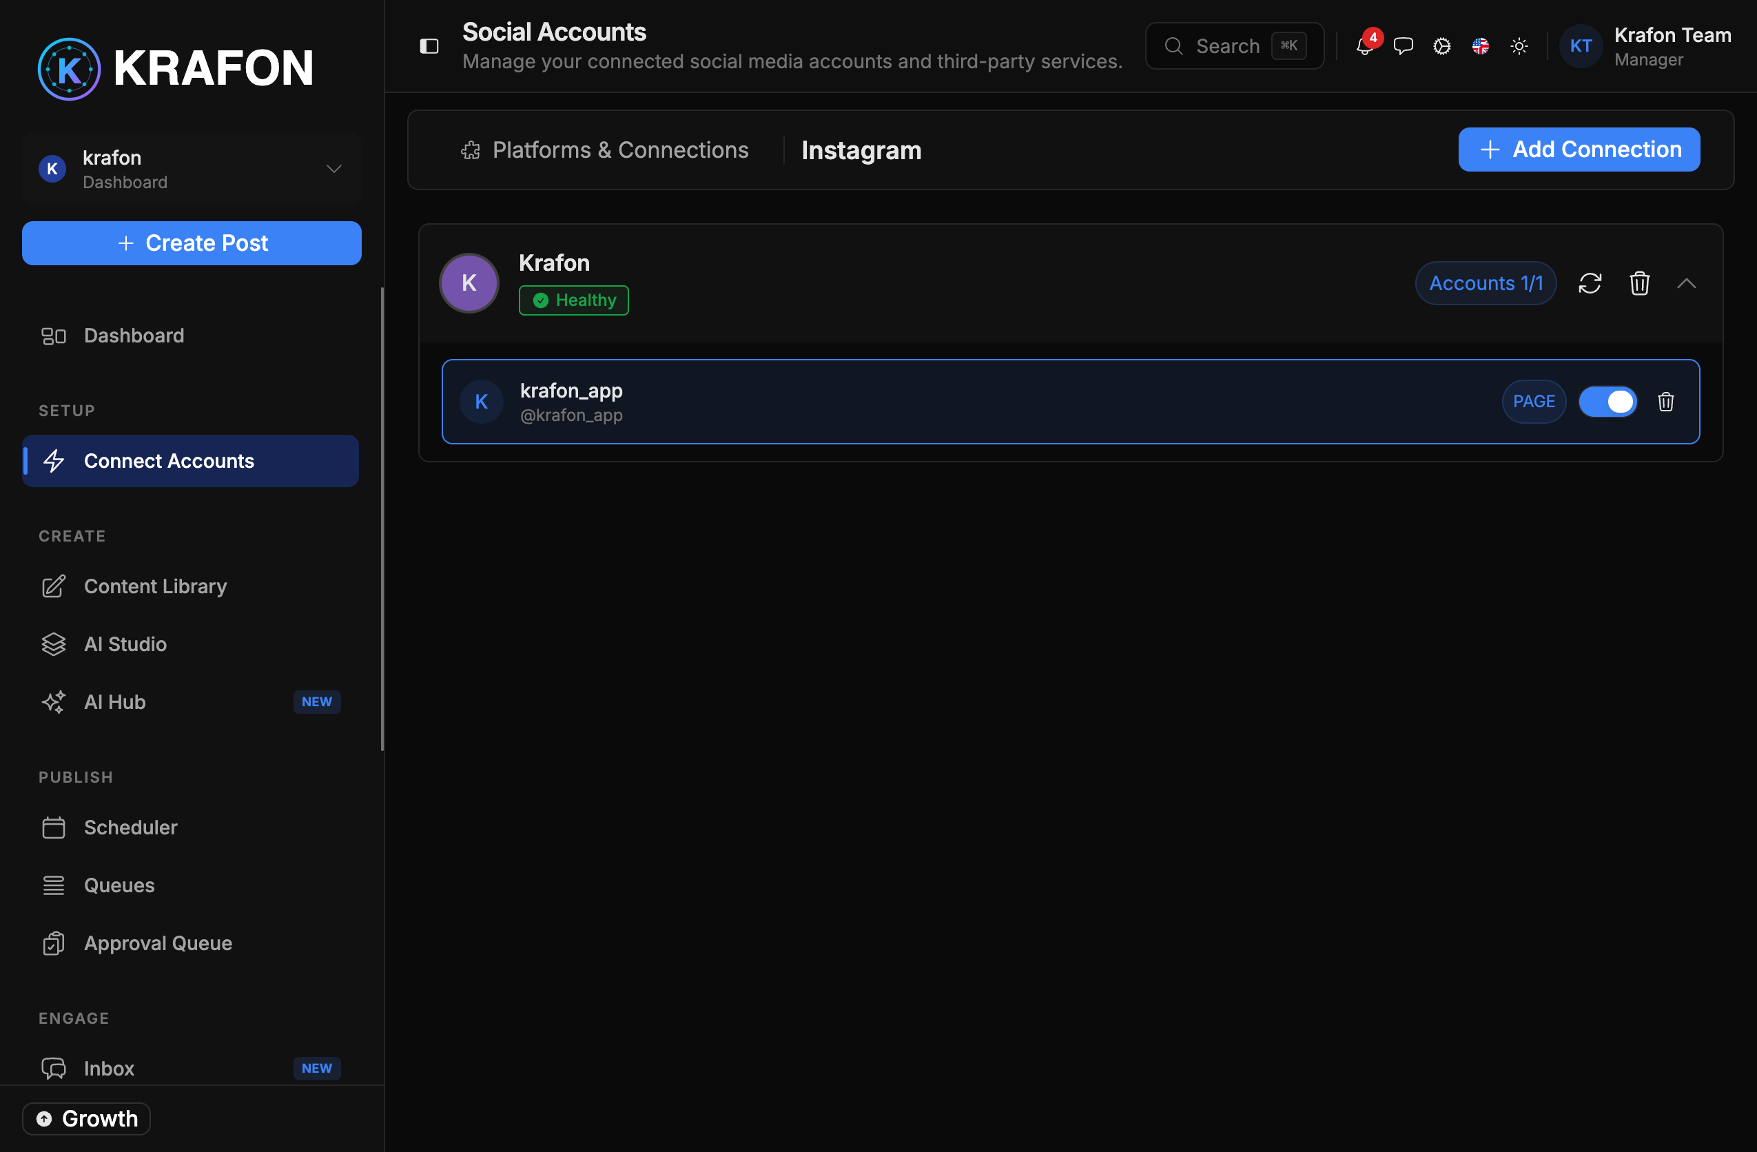Click the NEW badge beside AI Hub
Image resolution: width=1757 pixels, height=1152 pixels.
tap(317, 702)
